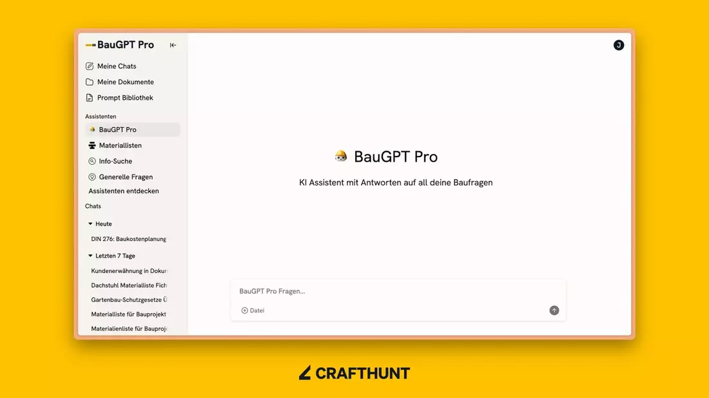Collapse the Letzten 7 Tage chat group
Screen dimensions: 709x398
coord(112,256)
